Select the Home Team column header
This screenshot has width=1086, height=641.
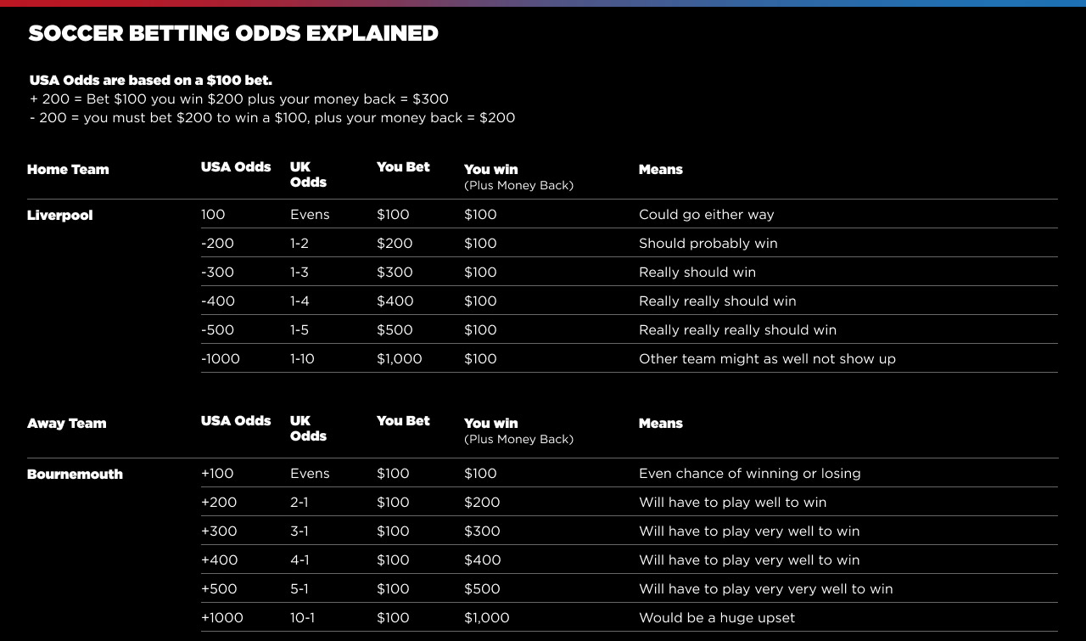tap(68, 170)
